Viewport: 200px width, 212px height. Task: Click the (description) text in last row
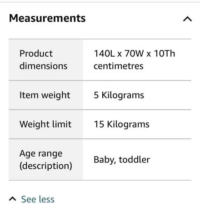[x=46, y=166]
